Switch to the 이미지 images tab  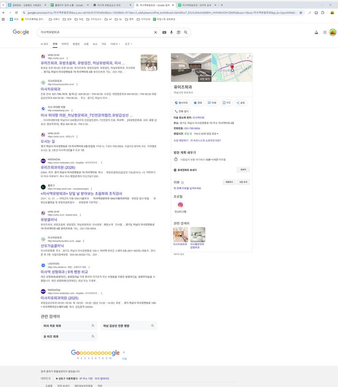click(x=65, y=44)
